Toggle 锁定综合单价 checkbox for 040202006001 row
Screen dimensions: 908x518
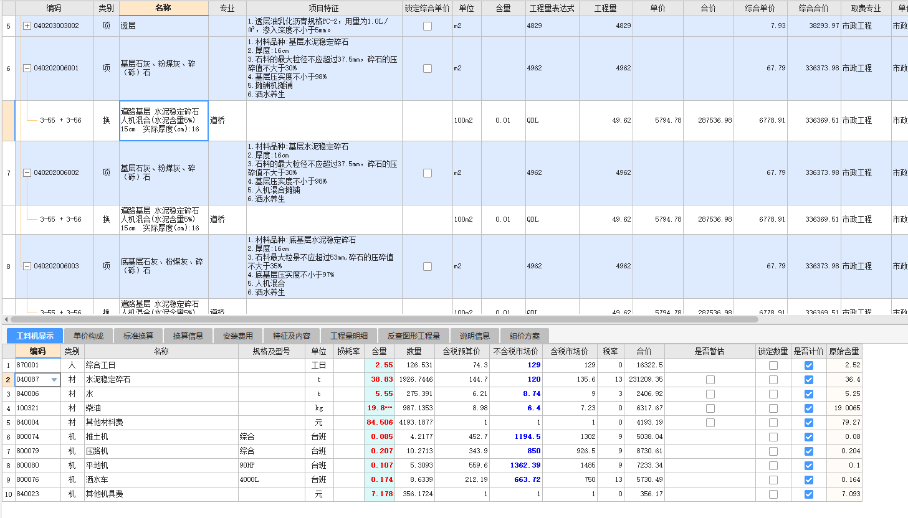pos(428,68)
